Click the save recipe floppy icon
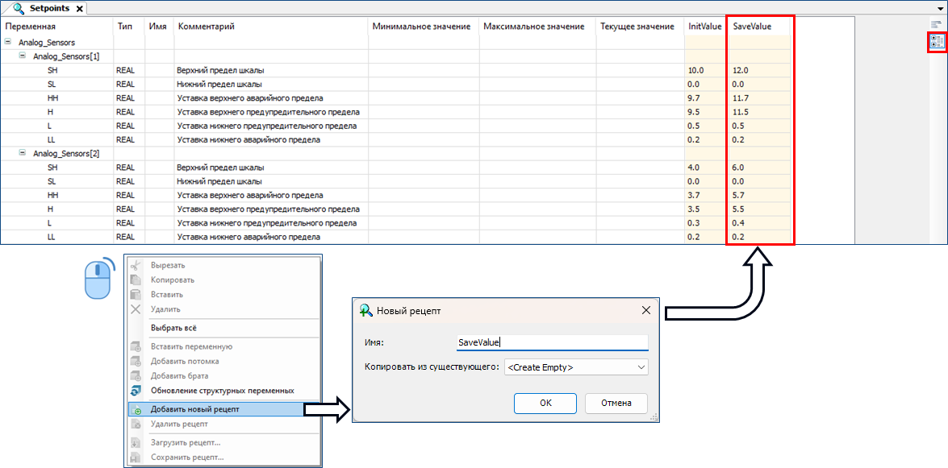Viewport: 948px width, 468px height. click(136, 458)
